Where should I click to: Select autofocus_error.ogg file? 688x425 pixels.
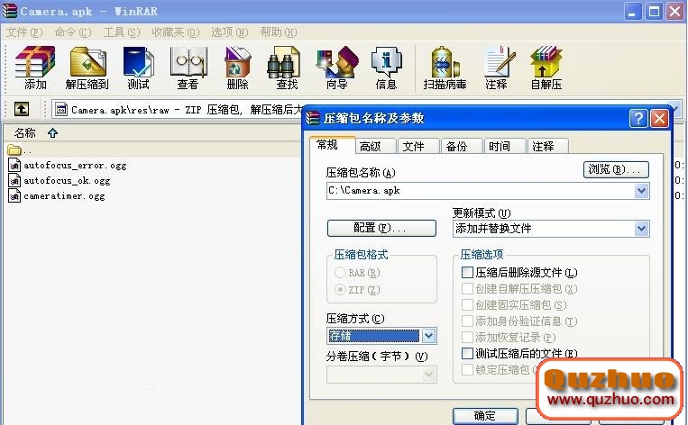(x=68, y=165)
